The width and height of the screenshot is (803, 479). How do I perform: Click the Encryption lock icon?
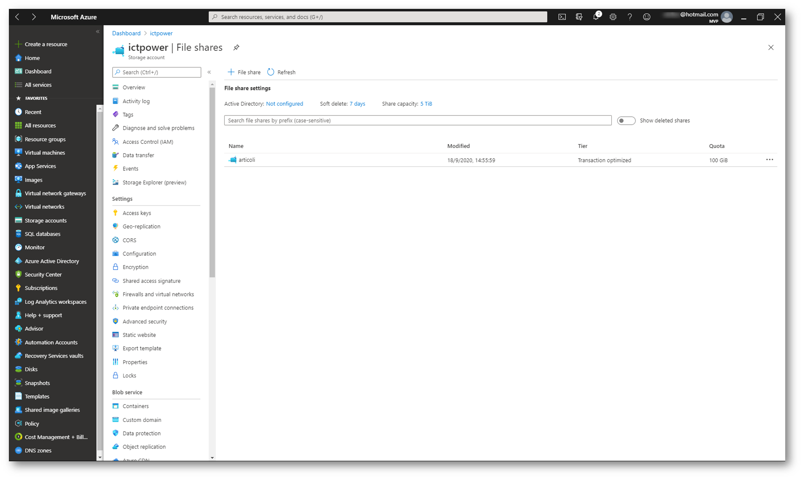pyautogui.click(x=115, y=267)
